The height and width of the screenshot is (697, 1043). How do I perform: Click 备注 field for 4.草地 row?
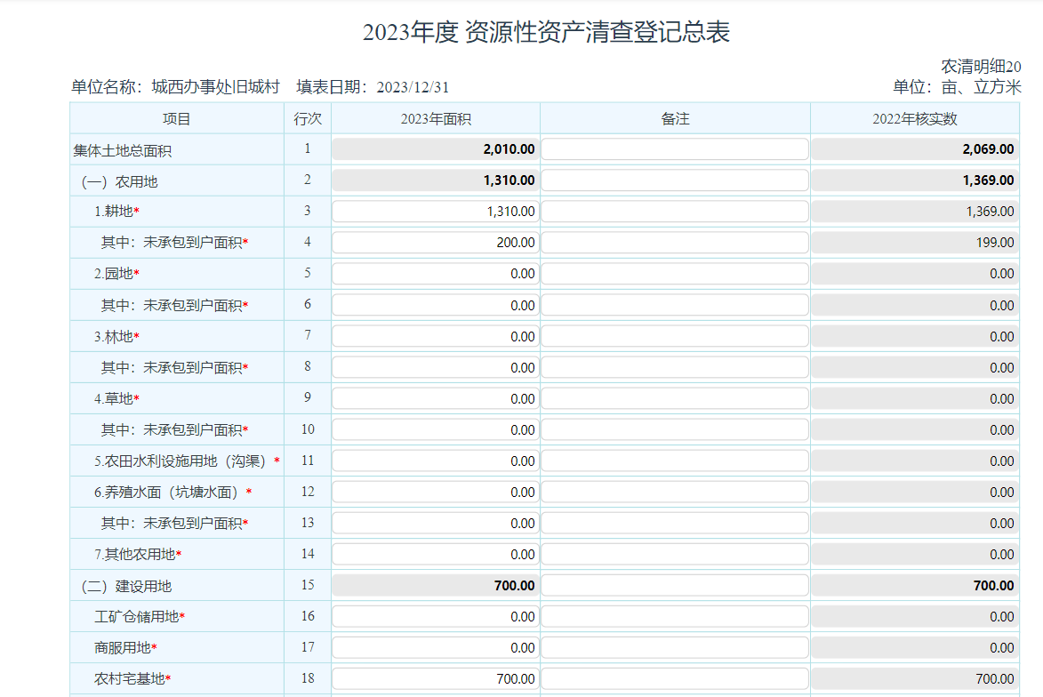(675, 399)
